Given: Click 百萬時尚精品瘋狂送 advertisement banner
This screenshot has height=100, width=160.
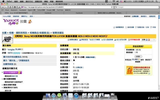Looking at the screenshot, I should tap(138, 70).
